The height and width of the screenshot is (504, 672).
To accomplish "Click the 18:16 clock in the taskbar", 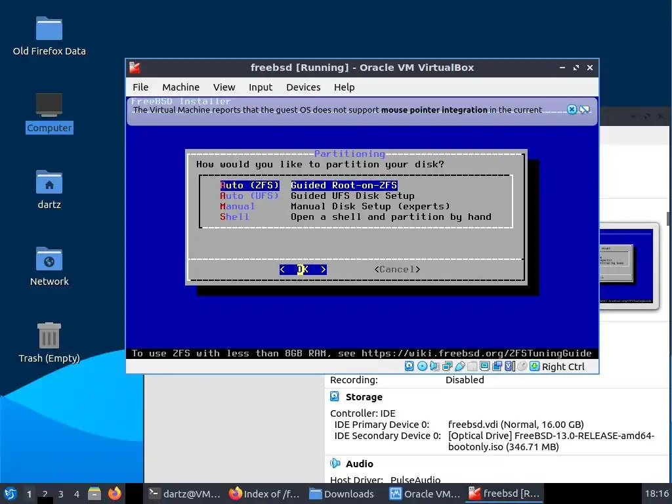I will pyautogui.click(x=656, y=493).
